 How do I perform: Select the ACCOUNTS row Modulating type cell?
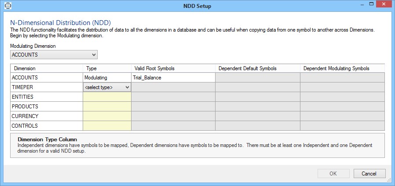click(x=107, y=78)
